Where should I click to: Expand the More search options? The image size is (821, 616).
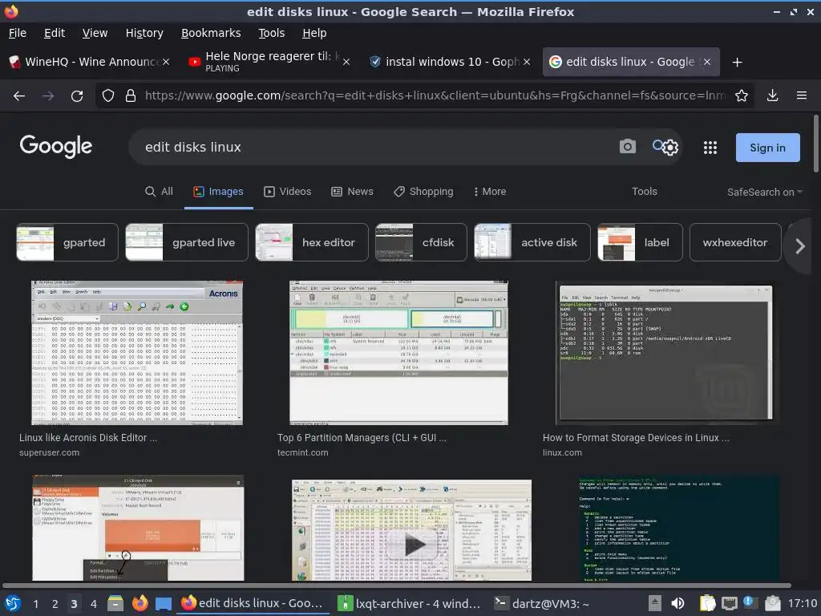[490, 192]
